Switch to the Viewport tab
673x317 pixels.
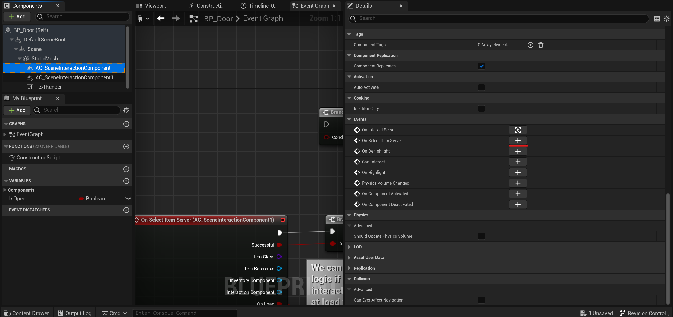click(x=151, y=6)
